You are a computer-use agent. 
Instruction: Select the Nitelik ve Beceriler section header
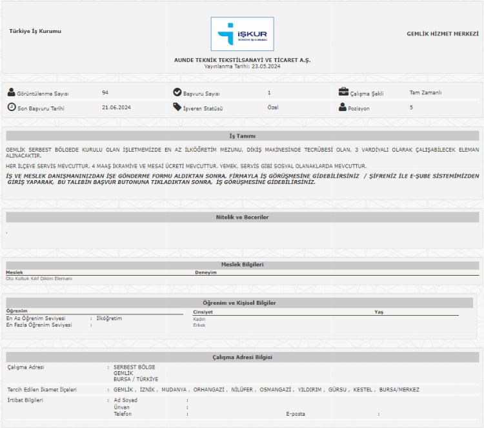(242, 218)
